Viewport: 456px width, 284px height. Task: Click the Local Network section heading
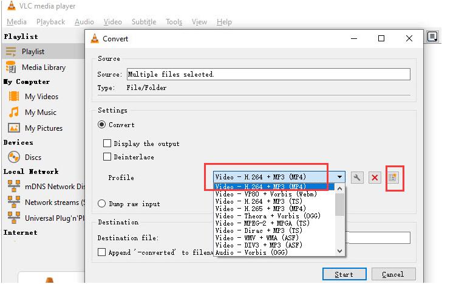tap(31, 171)
